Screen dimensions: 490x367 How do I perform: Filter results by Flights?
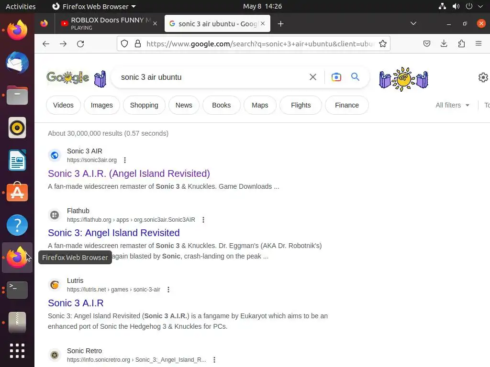301,105
